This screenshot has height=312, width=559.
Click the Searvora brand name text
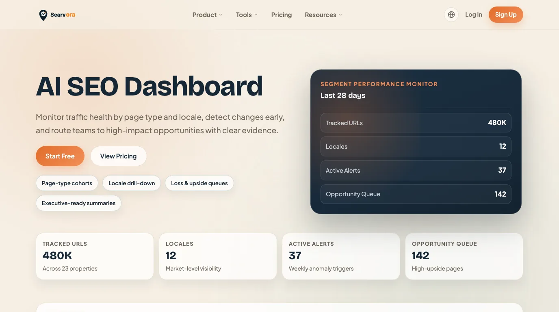click(x=63, y=15)
